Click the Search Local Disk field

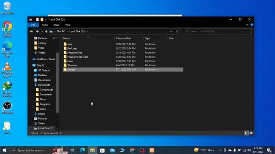pos(217,31)
